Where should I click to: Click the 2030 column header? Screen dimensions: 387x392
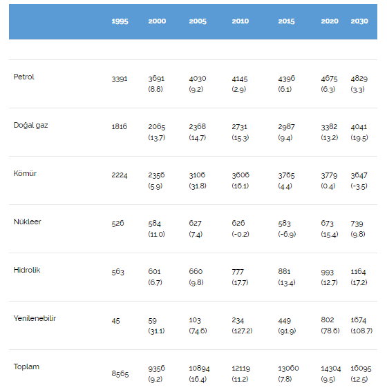tap(359, 21)
